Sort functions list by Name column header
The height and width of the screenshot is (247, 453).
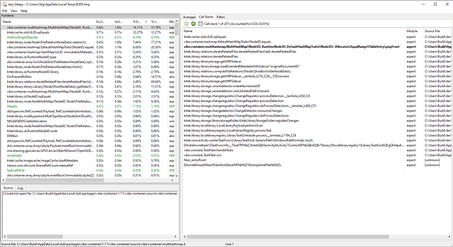[x=48, y=22]
